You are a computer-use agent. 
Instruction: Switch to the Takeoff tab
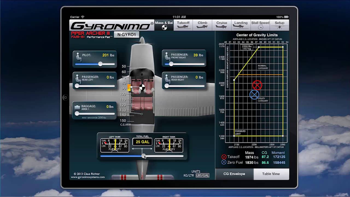(183, 25)
